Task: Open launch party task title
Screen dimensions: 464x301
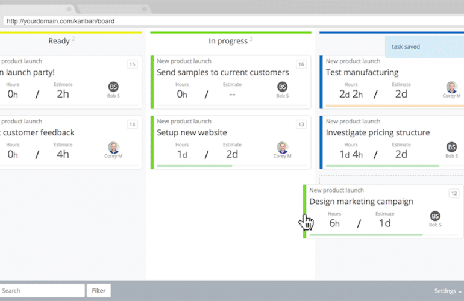Action: click(x=28, y=72)
